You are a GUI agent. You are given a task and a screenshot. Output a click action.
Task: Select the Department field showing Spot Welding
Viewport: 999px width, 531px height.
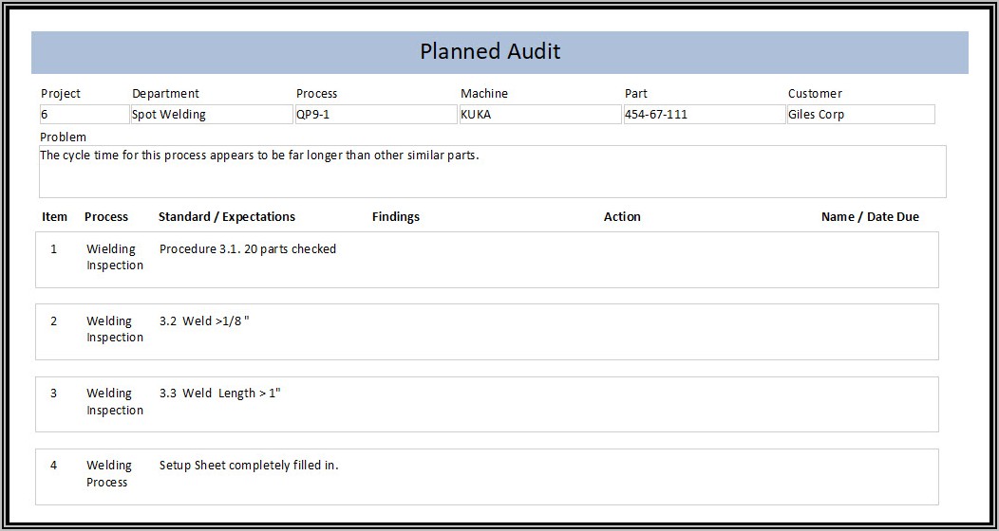click(211, 115)
